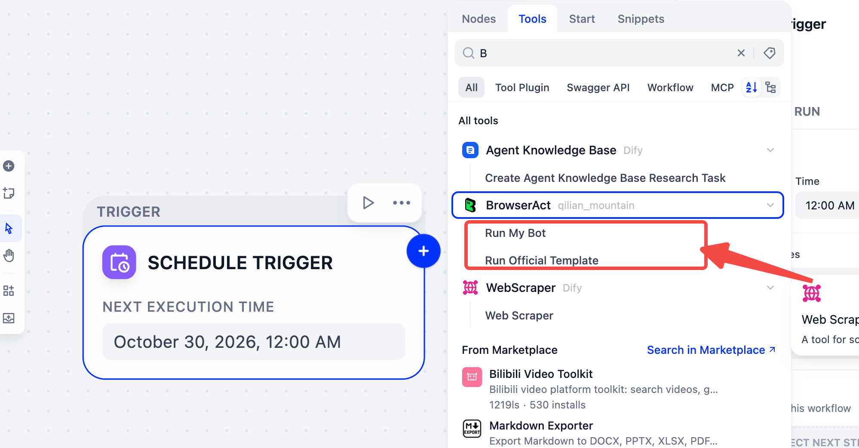
Task: Open Markdown Exporter marketplace entry
Action: point(619,433)
